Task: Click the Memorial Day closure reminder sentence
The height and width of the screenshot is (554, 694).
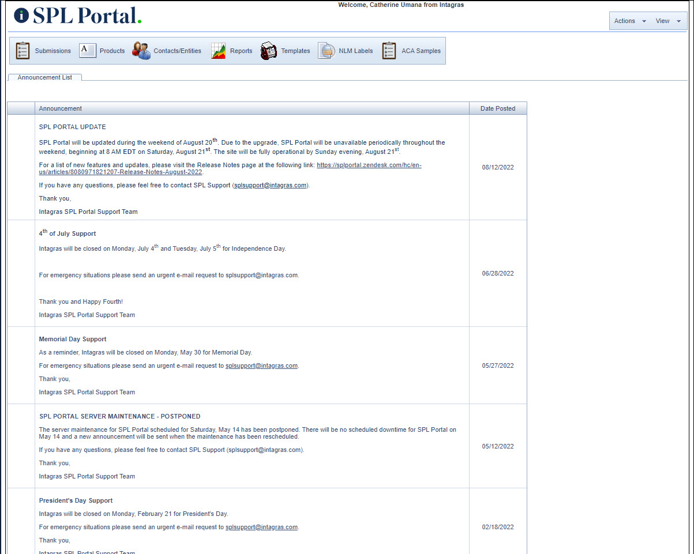Action: (145, 352)
